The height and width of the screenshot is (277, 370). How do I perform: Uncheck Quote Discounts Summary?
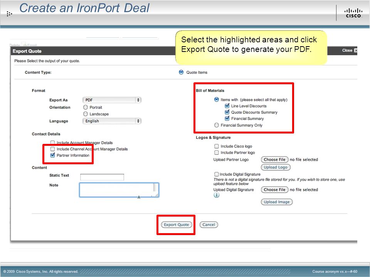point(227,112)
